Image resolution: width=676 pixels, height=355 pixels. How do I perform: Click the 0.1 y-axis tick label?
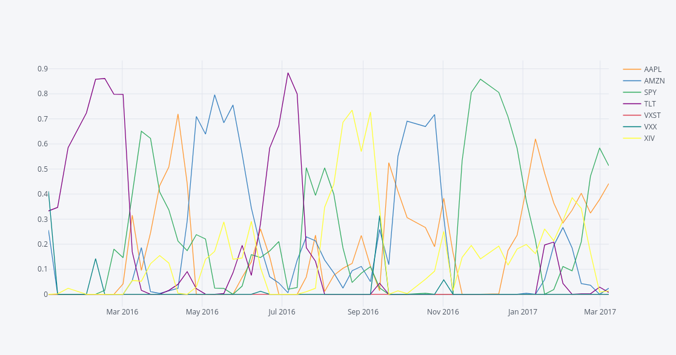pyautogui.click(x=42, y=269)
